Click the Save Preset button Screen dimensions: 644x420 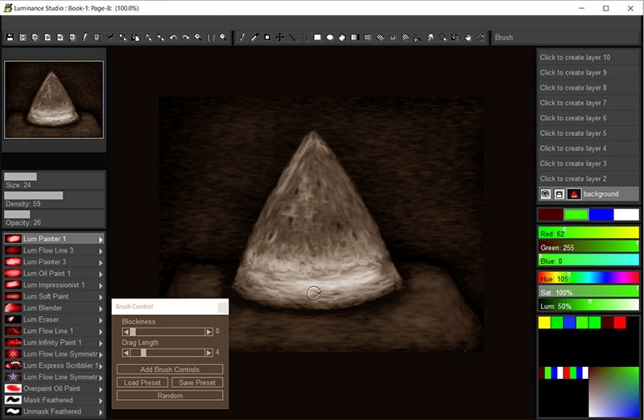[196, 383]
